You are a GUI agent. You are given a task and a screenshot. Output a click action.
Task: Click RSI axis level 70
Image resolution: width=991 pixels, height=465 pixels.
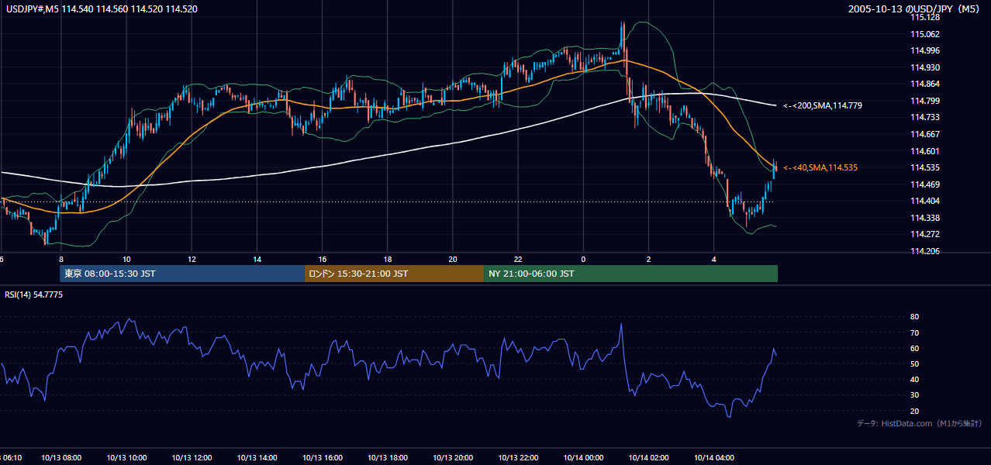tap(915, 332)
